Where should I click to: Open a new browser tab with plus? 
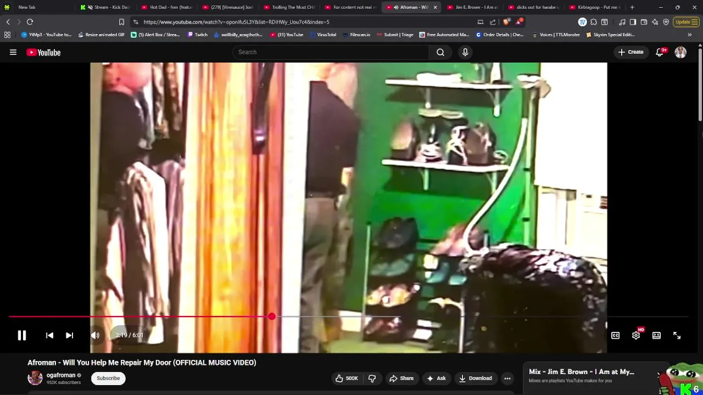pos(632,7)
